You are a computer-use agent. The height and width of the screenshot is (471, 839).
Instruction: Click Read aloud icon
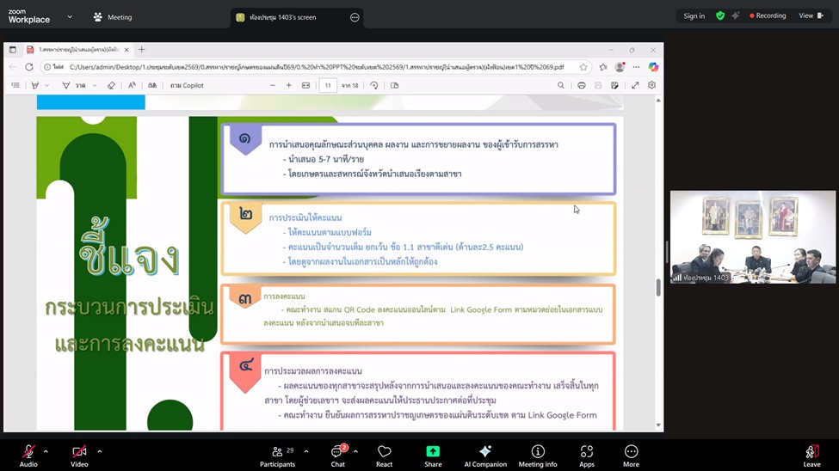132,85
